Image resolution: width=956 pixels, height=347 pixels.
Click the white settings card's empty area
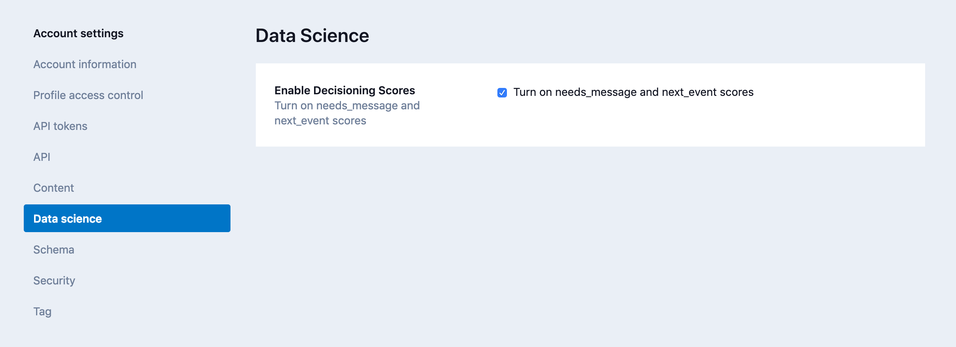673,123
